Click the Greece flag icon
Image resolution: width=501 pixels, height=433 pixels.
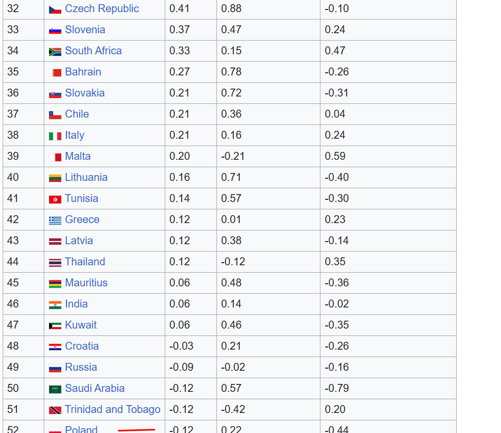[55, 220]
